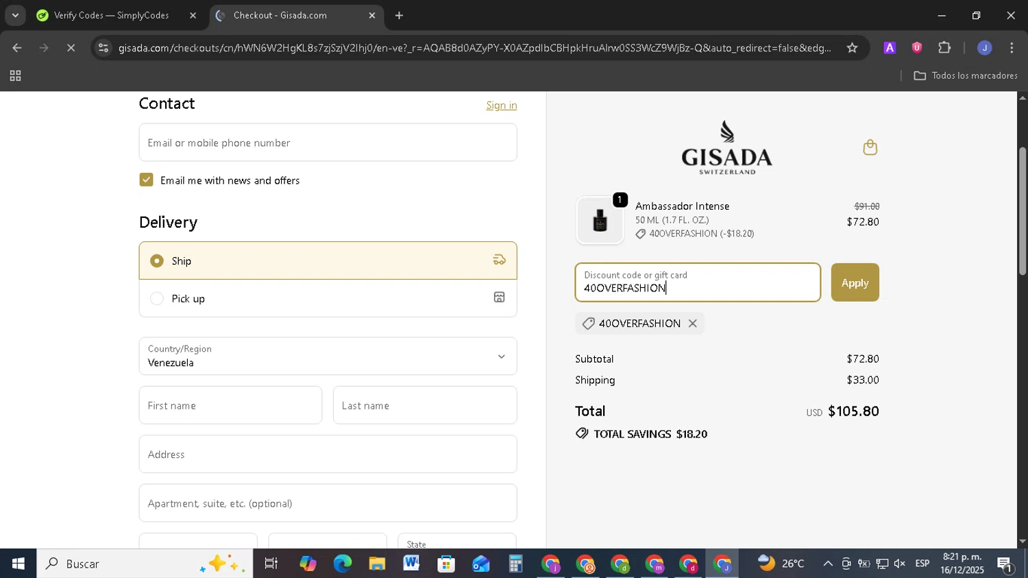This screenshot has height=578, width=1028.
Task: Open the site information icon in address bar
Action: [x=103, y=47]
